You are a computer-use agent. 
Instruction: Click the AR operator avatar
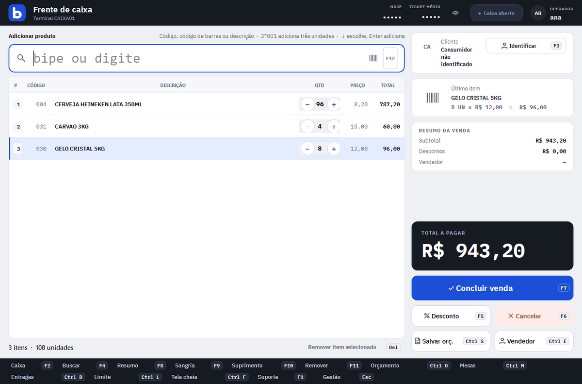pyautogui.click(x=538, y=13)
